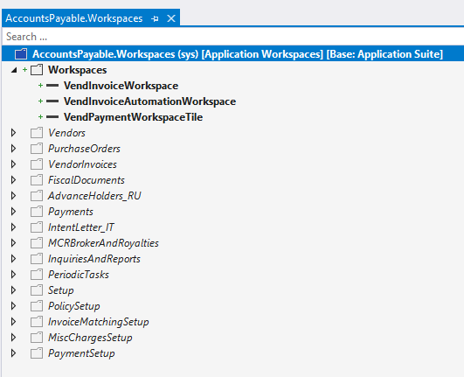Screen dimensions: 464x377
Task: Select VendInvoiceWorkspace menu item reference
Action: click(121, 86)
